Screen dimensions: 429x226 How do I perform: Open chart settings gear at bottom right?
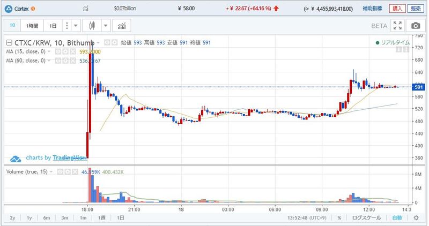tap(415, 218)
